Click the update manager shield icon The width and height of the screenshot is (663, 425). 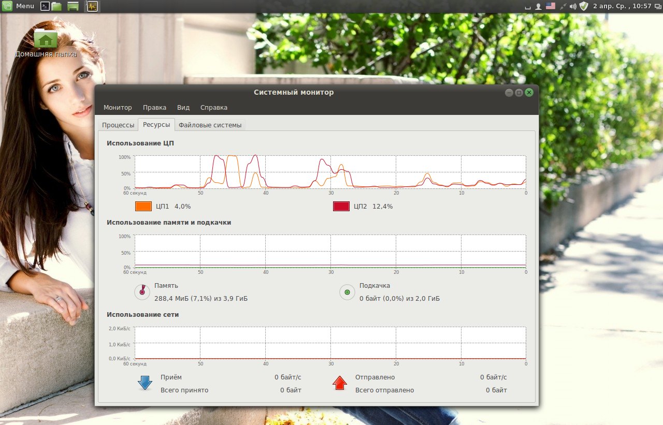pos(584,6)
